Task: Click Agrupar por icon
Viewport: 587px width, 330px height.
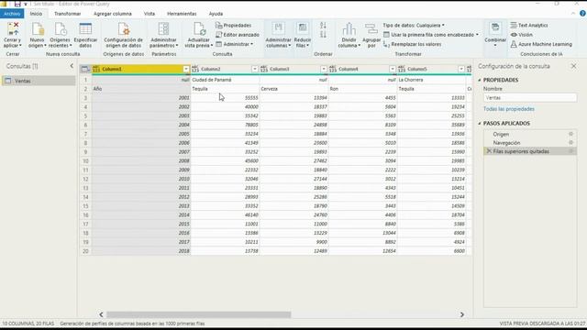Action: pyautogui.click(x=371, y=29)
